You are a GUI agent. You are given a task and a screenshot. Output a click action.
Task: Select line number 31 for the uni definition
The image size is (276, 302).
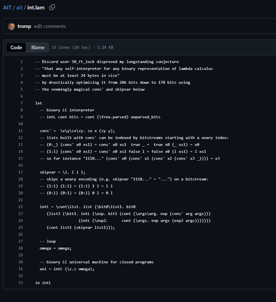[20, 269]
